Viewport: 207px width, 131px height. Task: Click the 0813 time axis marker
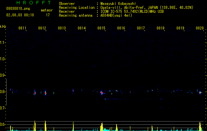tap(62, 28)
